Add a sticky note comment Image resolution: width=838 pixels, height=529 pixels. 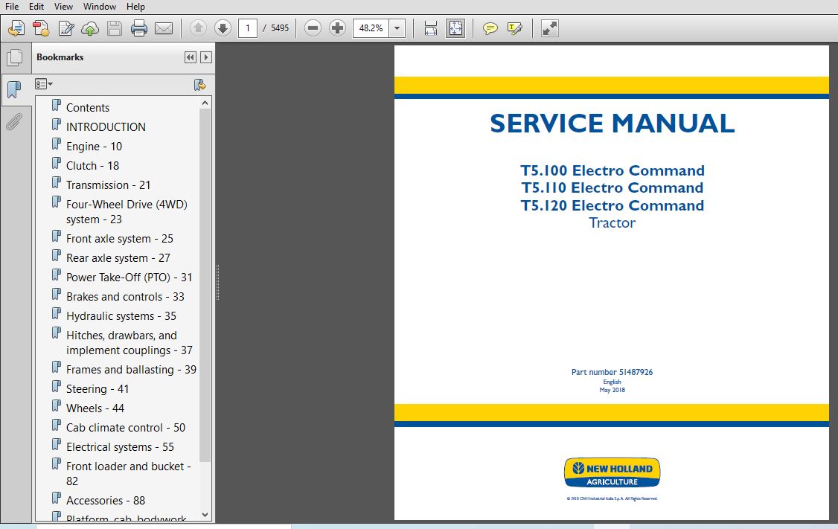click(x=490, y=28)
